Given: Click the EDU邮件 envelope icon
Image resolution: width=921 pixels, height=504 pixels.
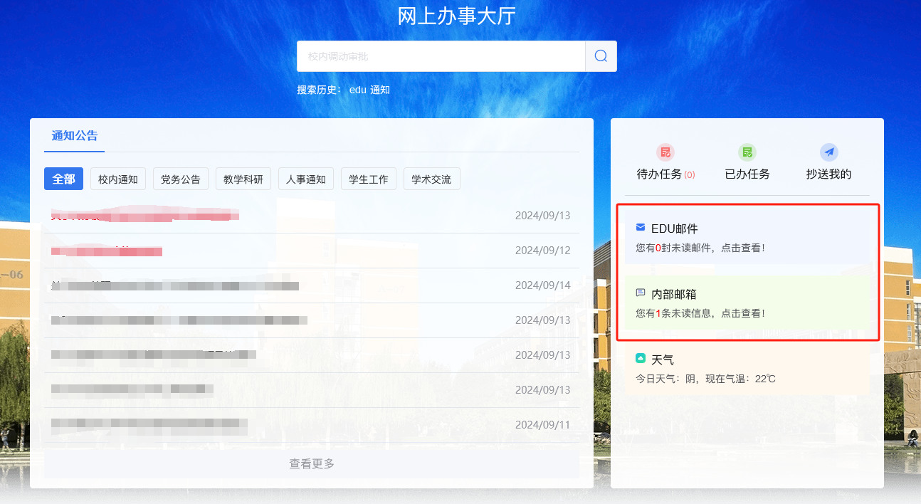Looking at the screenshot, I should tap(641, 228).
